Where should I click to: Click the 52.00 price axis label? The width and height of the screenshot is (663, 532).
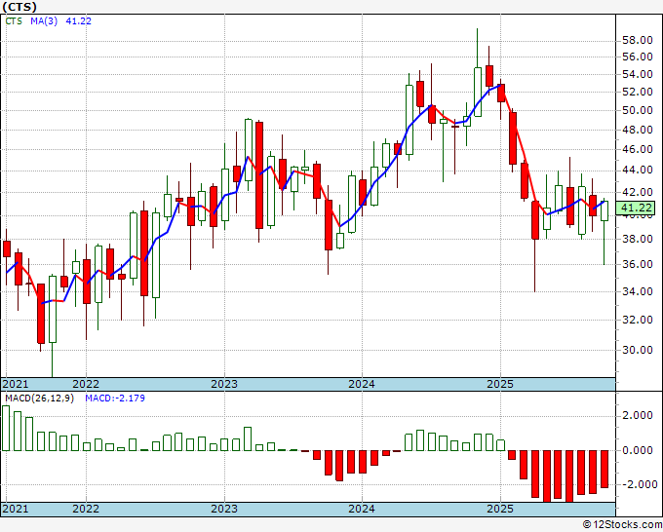[x=638, y=92]
